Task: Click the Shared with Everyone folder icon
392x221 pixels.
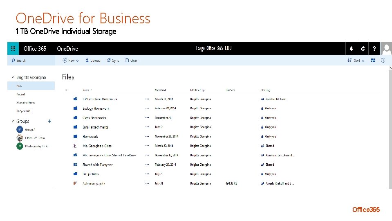Action: coord(75,165)
